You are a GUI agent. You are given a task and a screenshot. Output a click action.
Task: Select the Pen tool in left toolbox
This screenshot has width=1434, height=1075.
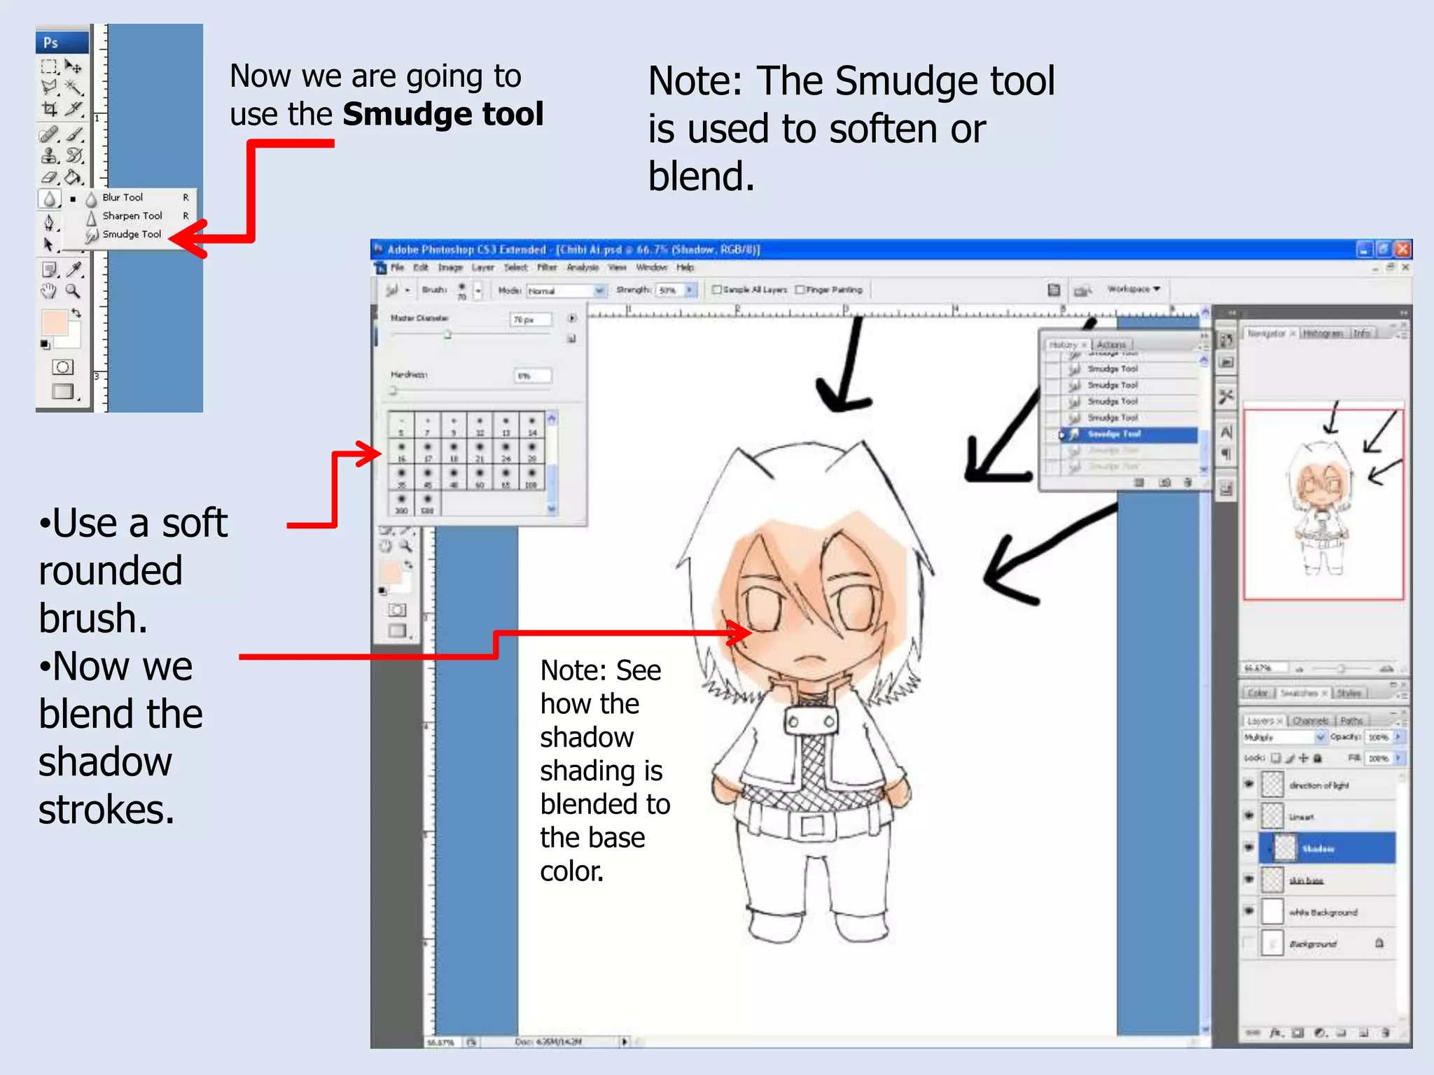click(x=49, y=223)
